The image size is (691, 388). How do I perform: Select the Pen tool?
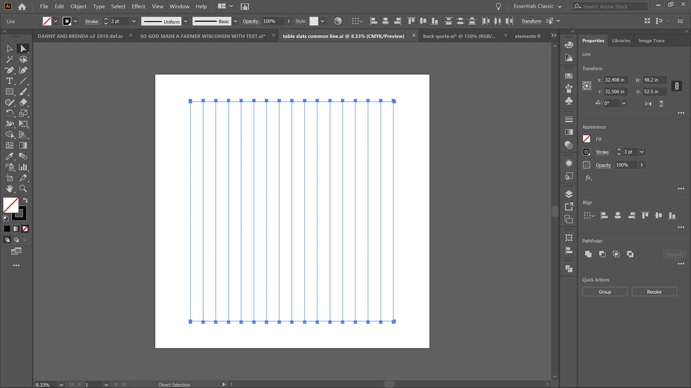tap(10, 70)
